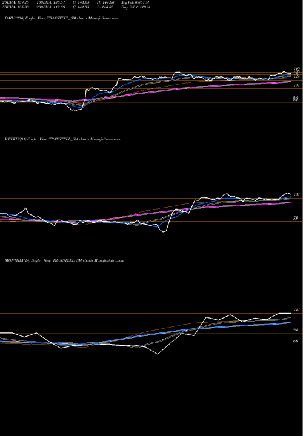
Task: Click the 20EMA value at the top left
Action: pyautogui.click(x=15, y=2)
